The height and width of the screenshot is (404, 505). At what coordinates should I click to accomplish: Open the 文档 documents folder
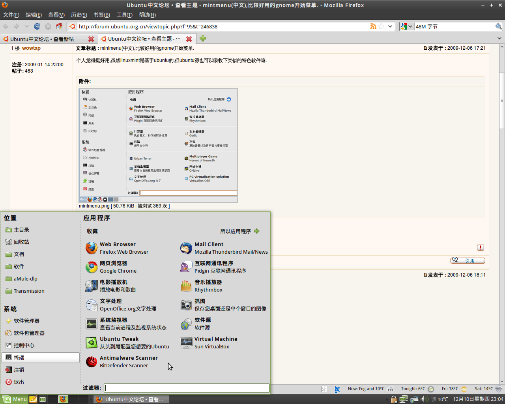[x=41, y=254]
